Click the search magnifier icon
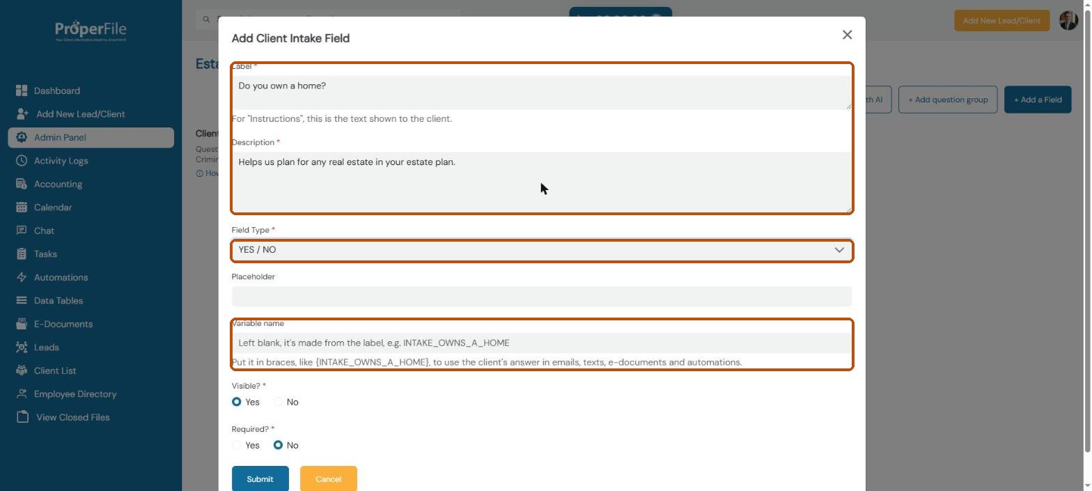 pyautogui.click(x=206, y=20)
